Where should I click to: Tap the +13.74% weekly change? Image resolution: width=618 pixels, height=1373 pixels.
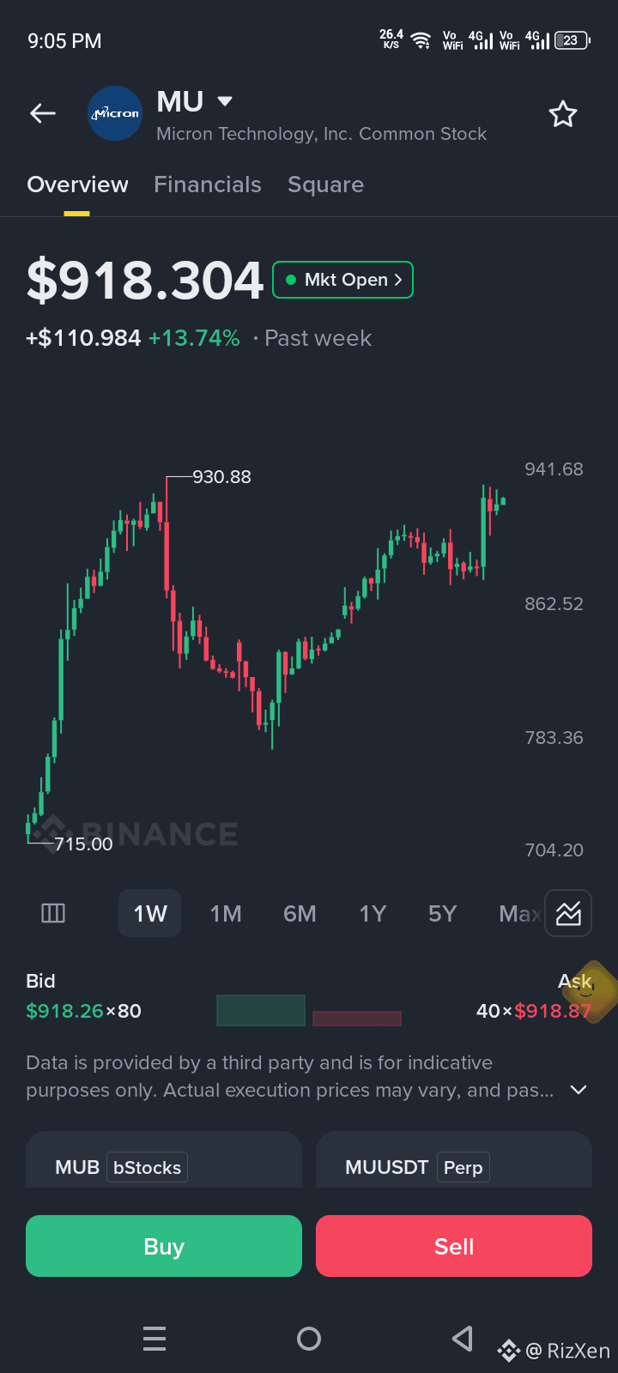click(194, 338)
